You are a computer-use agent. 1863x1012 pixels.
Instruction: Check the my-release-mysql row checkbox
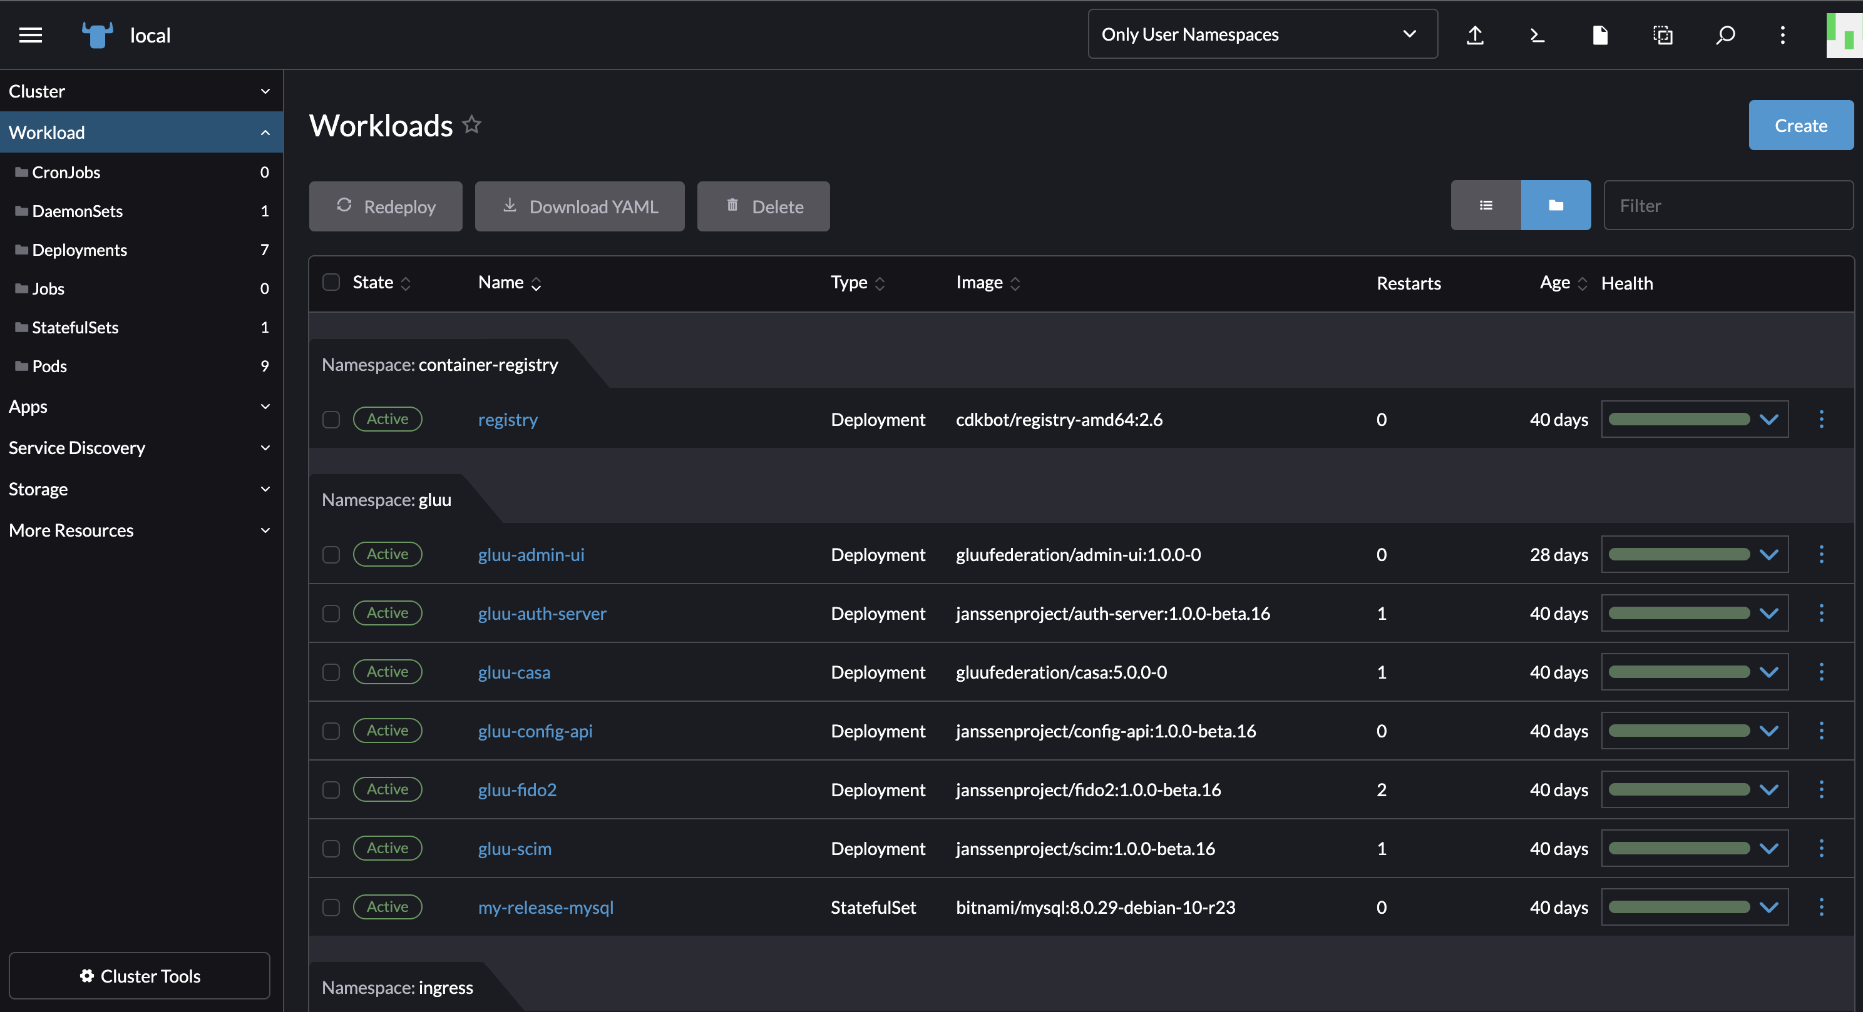point(331,906)
